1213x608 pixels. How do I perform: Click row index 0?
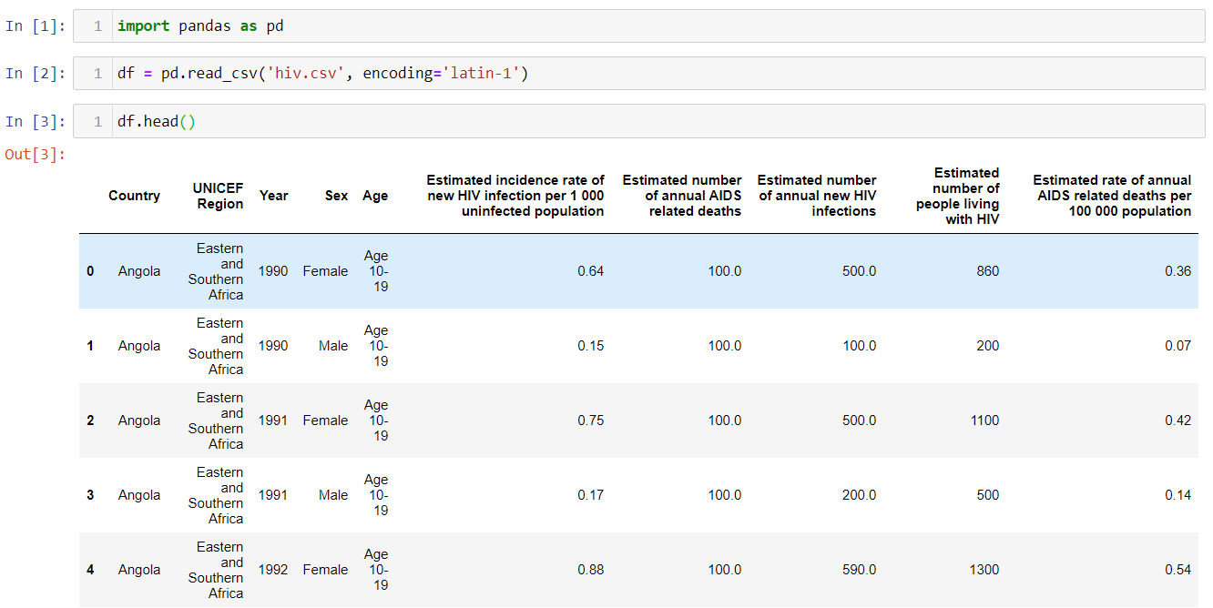coord(90,271)
